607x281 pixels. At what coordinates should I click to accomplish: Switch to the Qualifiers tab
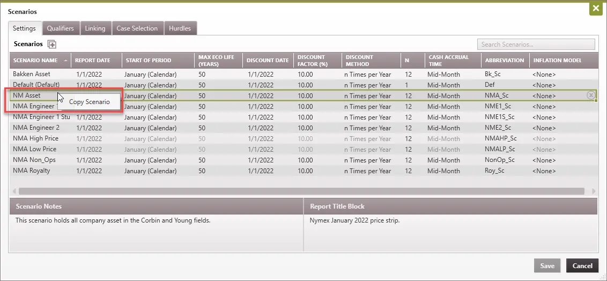(x=61, y=28)
